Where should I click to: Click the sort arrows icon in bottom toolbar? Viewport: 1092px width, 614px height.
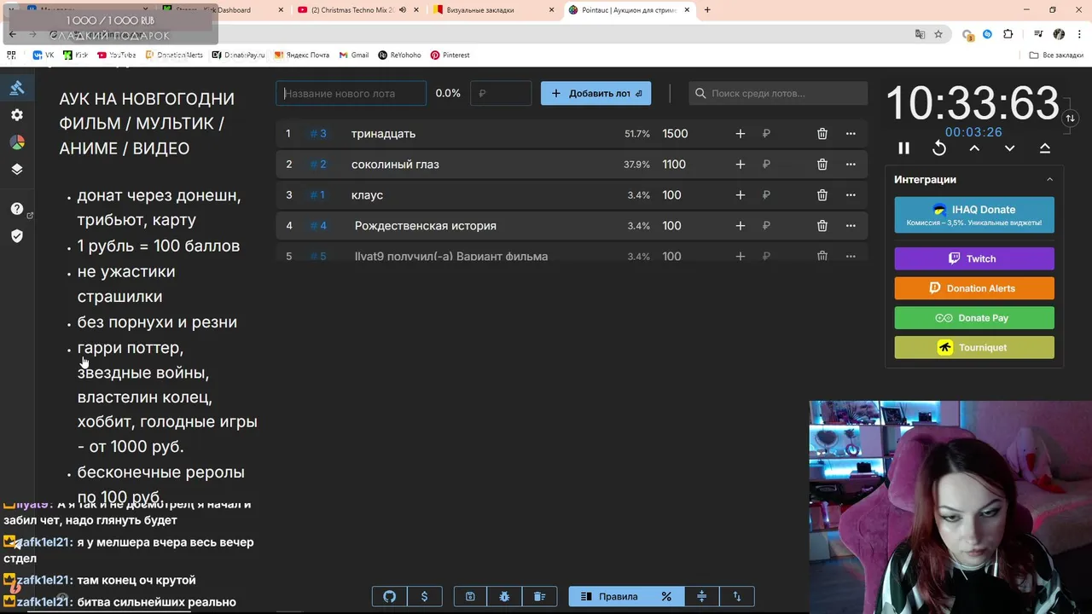click(737, 596)
